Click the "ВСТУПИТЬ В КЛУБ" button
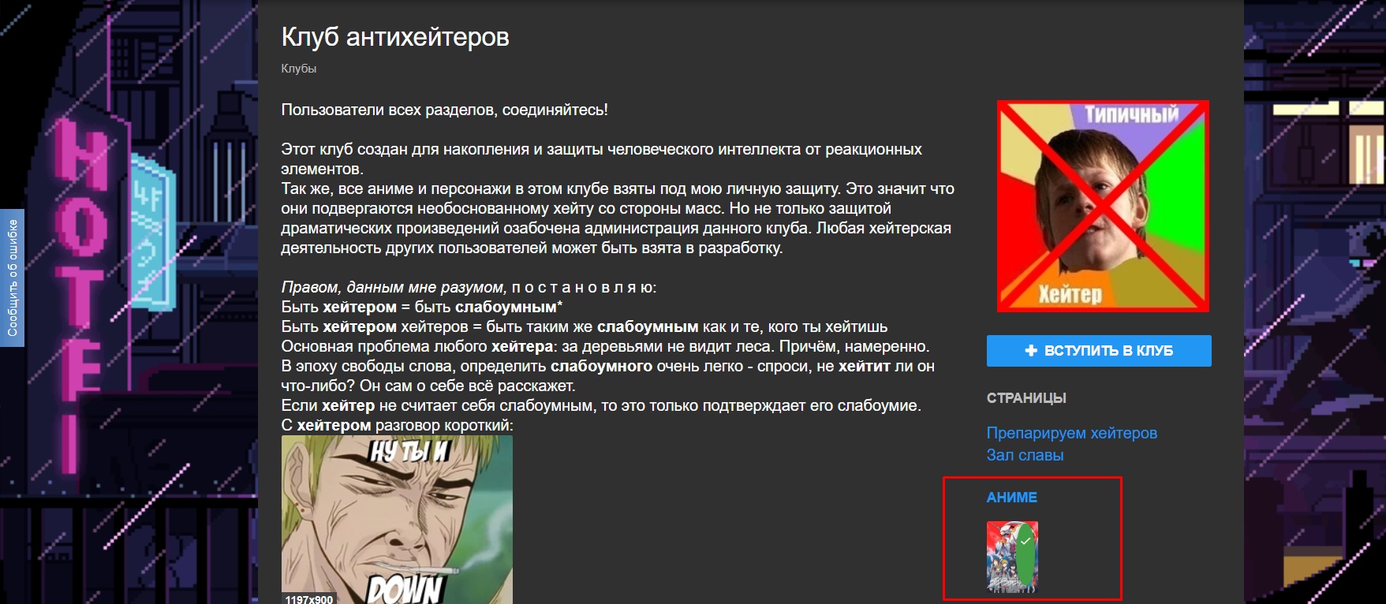Image resolution: width=1386 pixels, height=604 pixels. click(1099, 351)
